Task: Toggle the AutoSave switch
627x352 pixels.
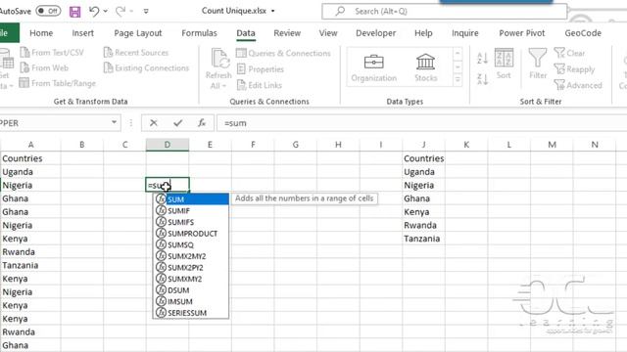Action: (48, 11)
